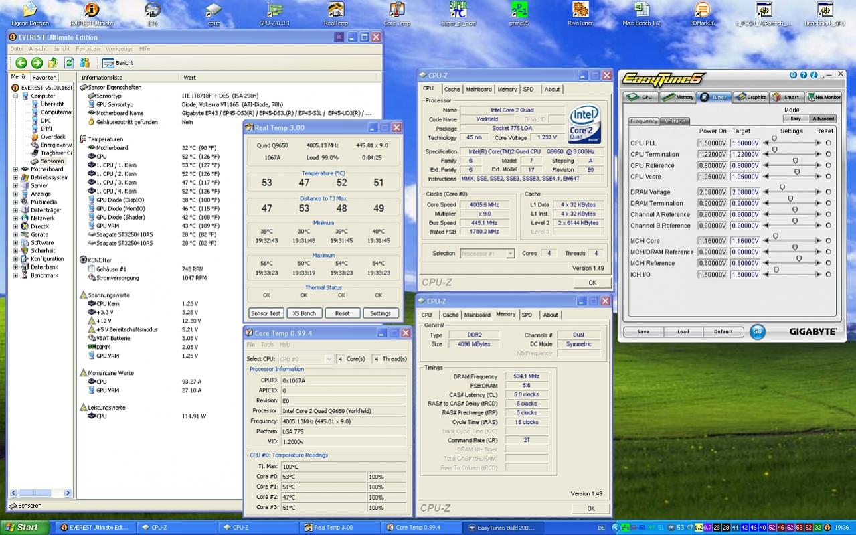
Task: Click the EVEREST up-level folder icon
Action: click(x=53, y=62)
